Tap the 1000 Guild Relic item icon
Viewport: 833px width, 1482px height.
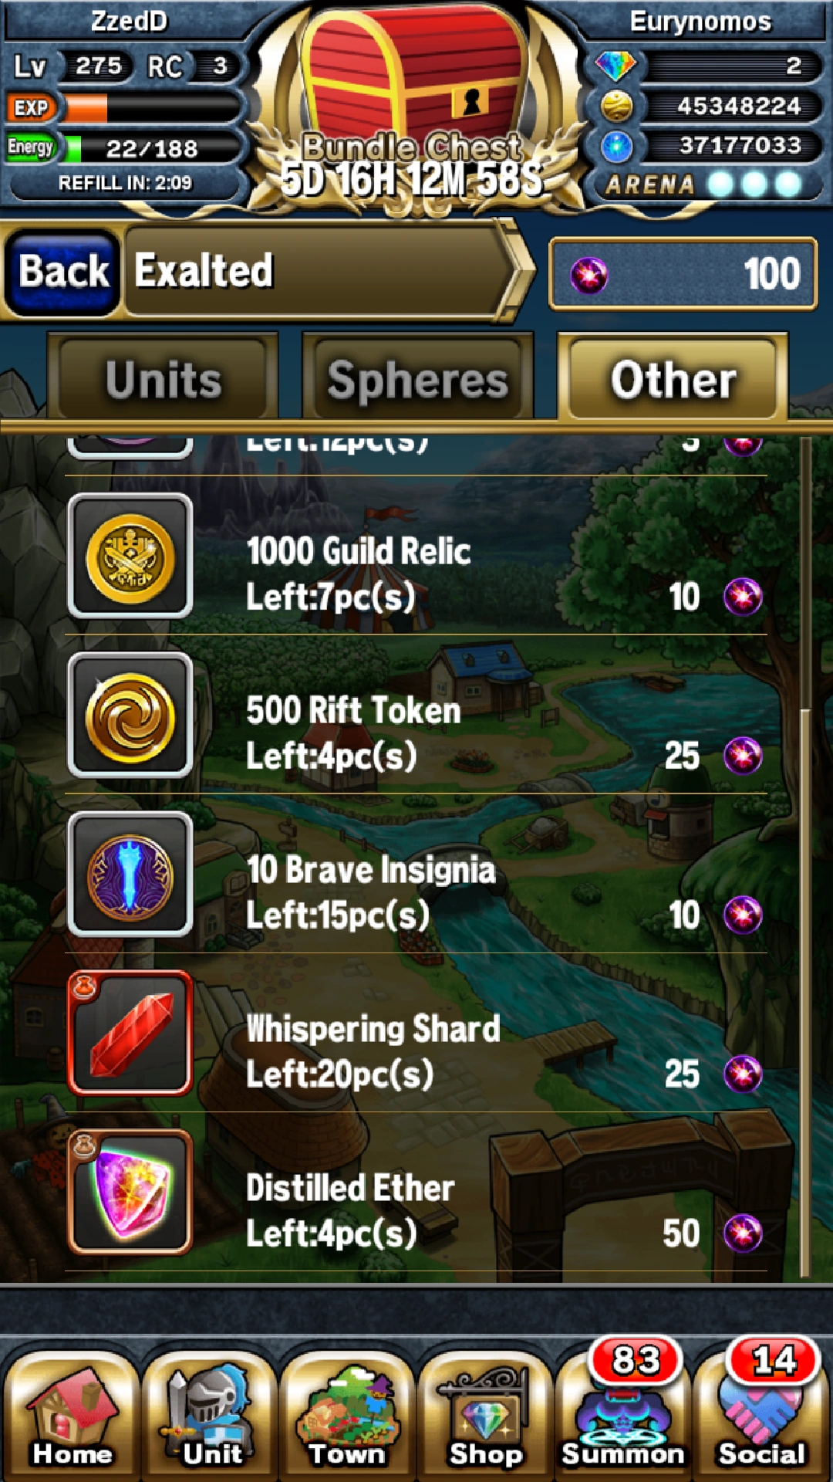tap(130, 556)
